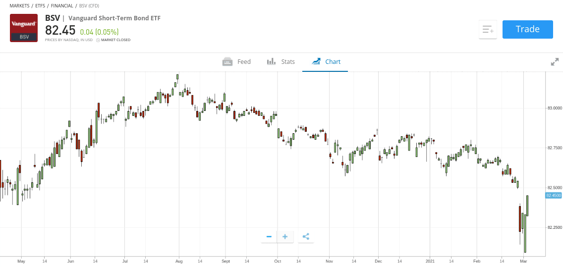
Task: Open the Feed tab
Action: [x=236, y=62]
